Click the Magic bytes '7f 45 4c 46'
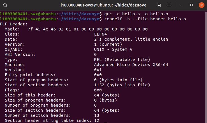 [x=42, y=29]
